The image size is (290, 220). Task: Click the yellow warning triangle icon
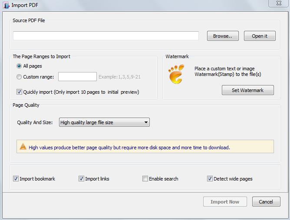pyautogui.click(x=23, y=147)
